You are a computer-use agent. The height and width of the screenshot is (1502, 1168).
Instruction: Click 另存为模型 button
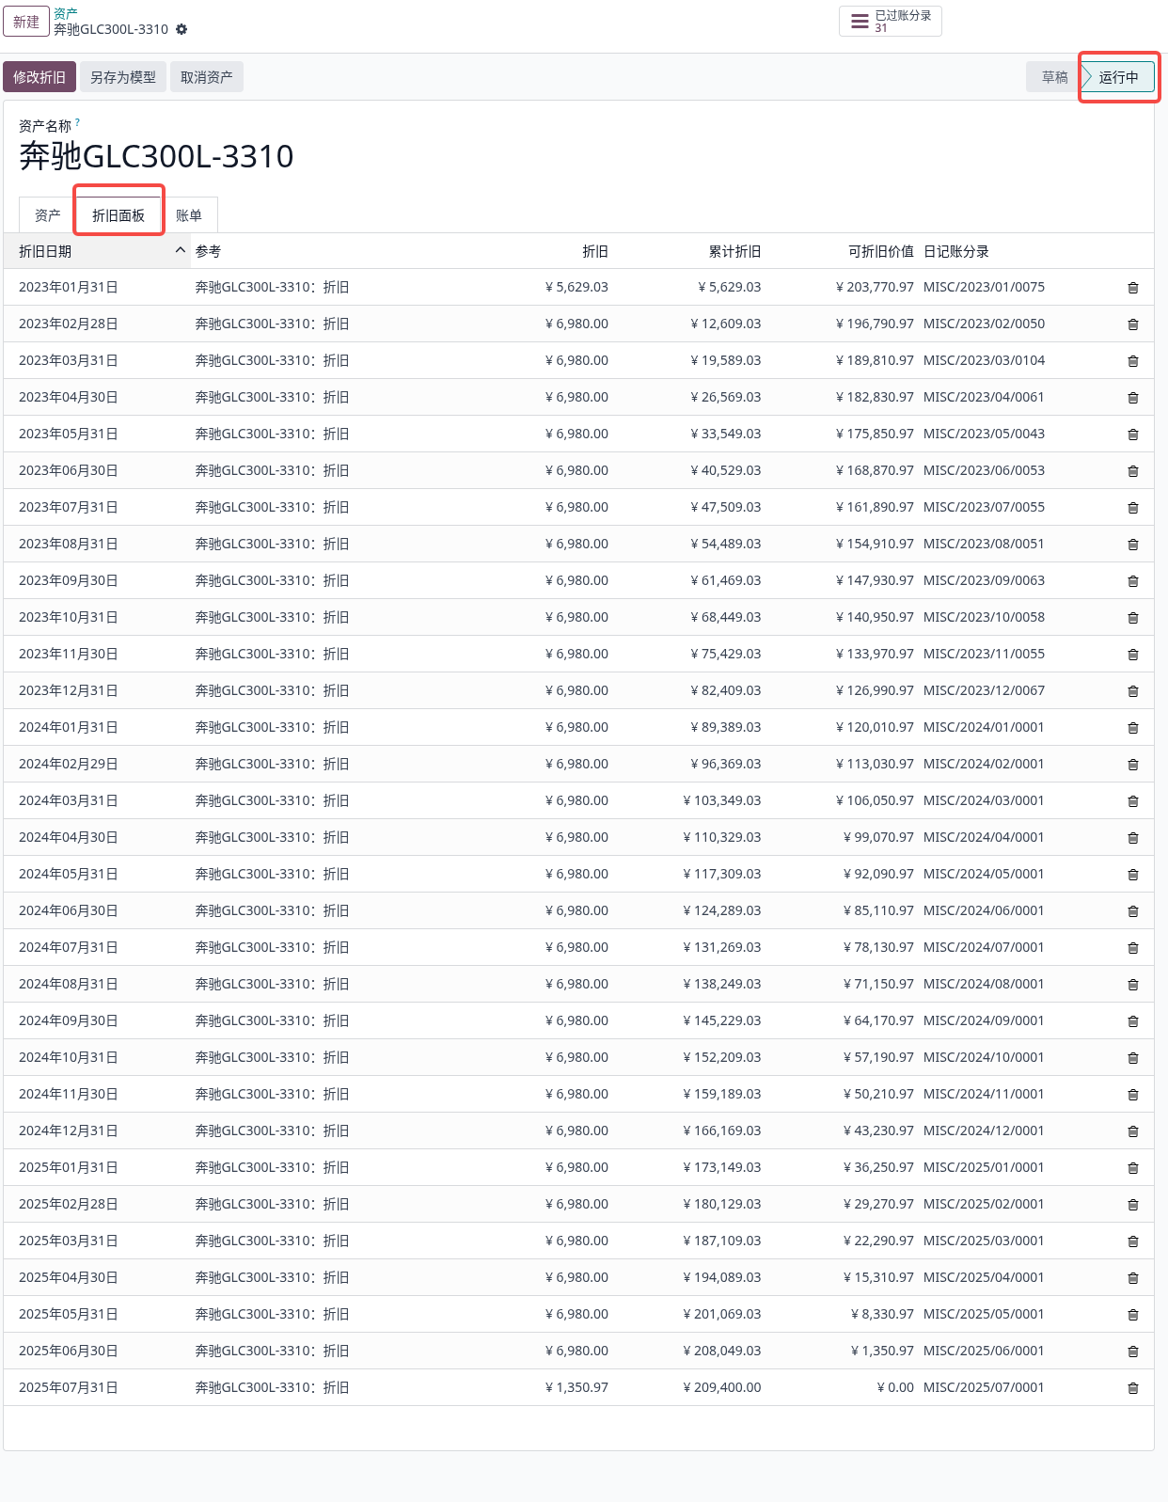[123, 77]
